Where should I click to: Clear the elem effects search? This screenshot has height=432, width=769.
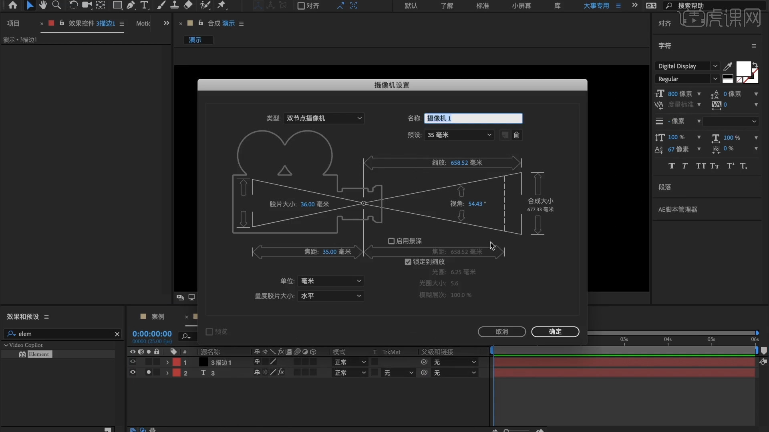pos(117,334)
